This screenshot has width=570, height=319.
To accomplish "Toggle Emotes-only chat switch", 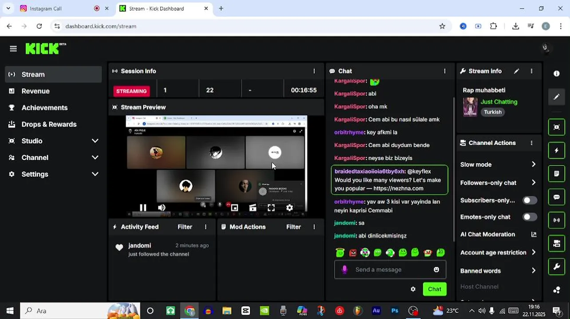I will click(x=530, y=217).
